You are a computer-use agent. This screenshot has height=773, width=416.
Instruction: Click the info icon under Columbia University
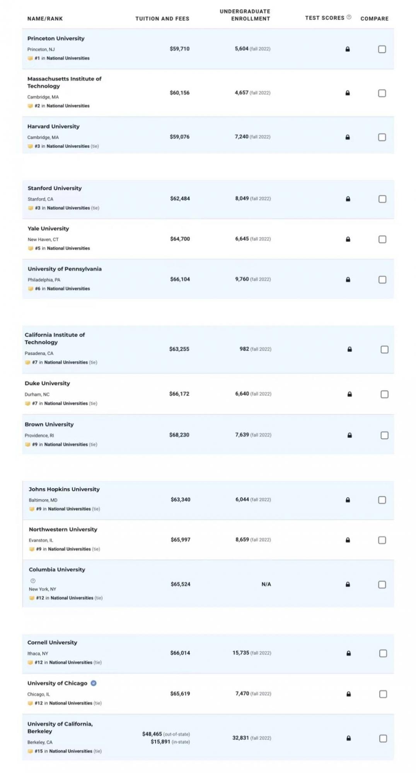pyautogui.click(x=33, y=581)
